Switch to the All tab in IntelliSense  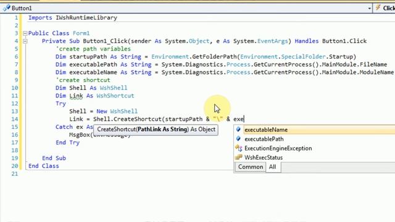point(273,167)
